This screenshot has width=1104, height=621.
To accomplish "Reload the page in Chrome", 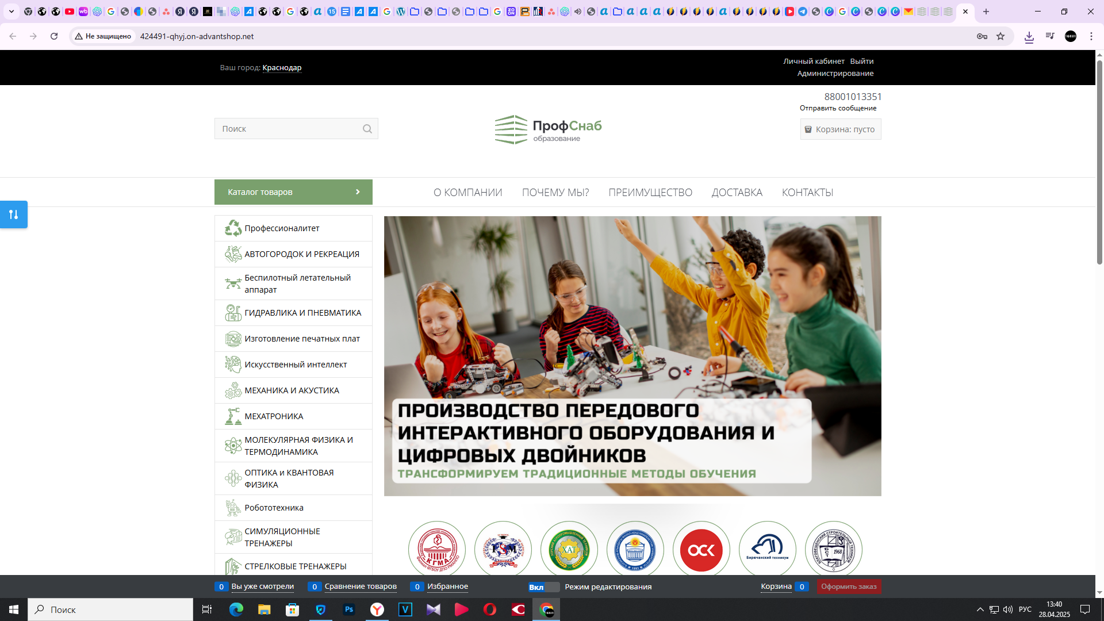I will point(54,36).
